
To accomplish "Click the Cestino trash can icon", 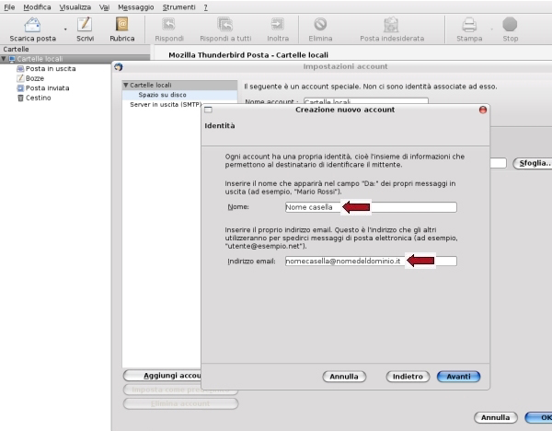I will point(20,98).
